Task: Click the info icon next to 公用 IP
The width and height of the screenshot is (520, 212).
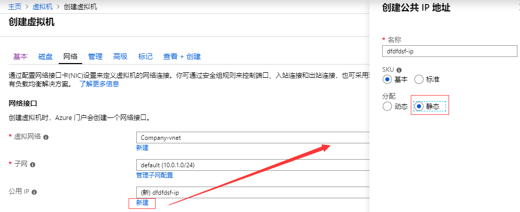Action: 38,192
